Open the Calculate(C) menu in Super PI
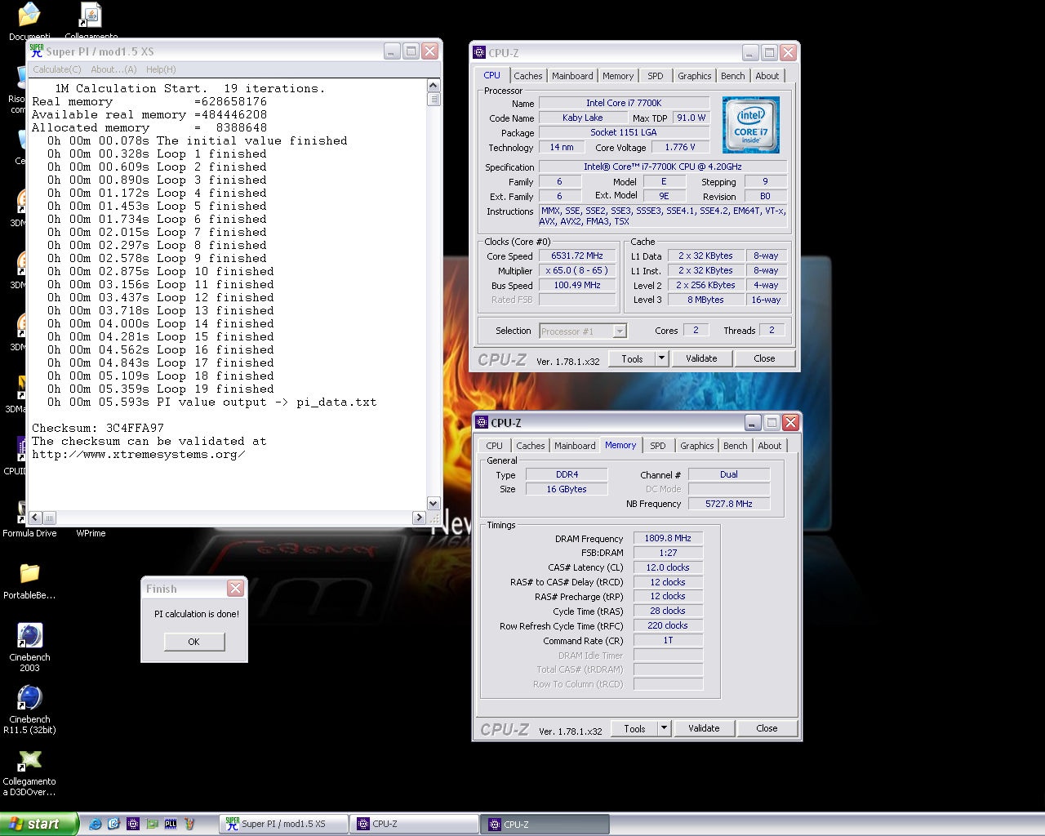1045x836 pixels. (x=57, y=69)
